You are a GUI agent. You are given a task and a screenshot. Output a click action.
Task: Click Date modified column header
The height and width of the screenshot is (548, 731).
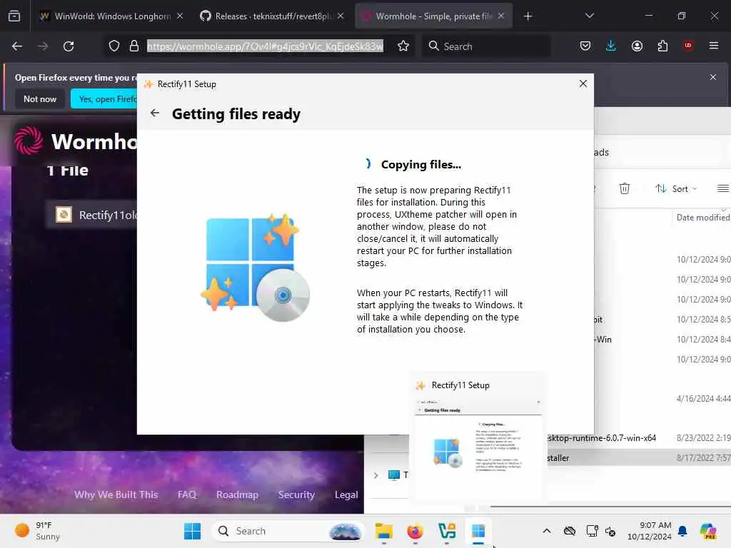(x=703, y=217)
